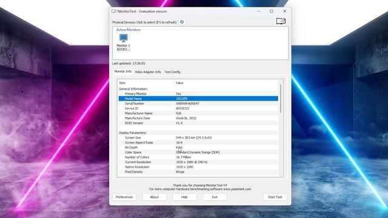Screen dimensions: 388x218
Task: Click the MonitorTest title bar app icon
Action: click(114, 12)
